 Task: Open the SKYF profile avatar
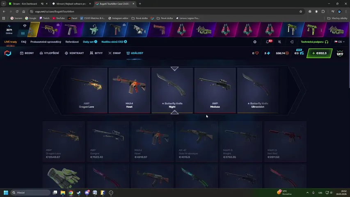tap(340, 53)
